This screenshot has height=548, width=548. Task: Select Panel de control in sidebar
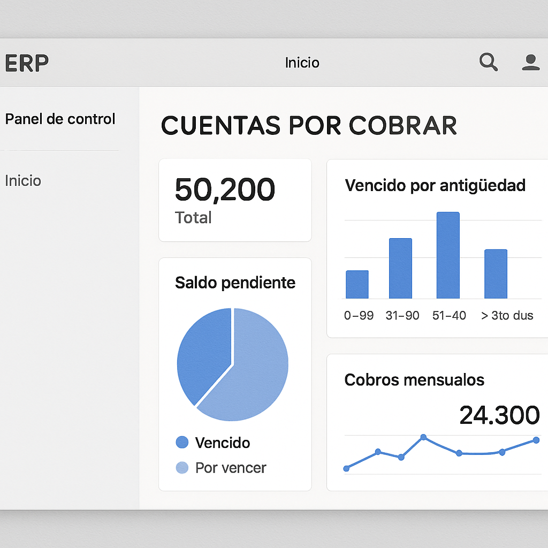pyautogui.click(x=60, y=119)
